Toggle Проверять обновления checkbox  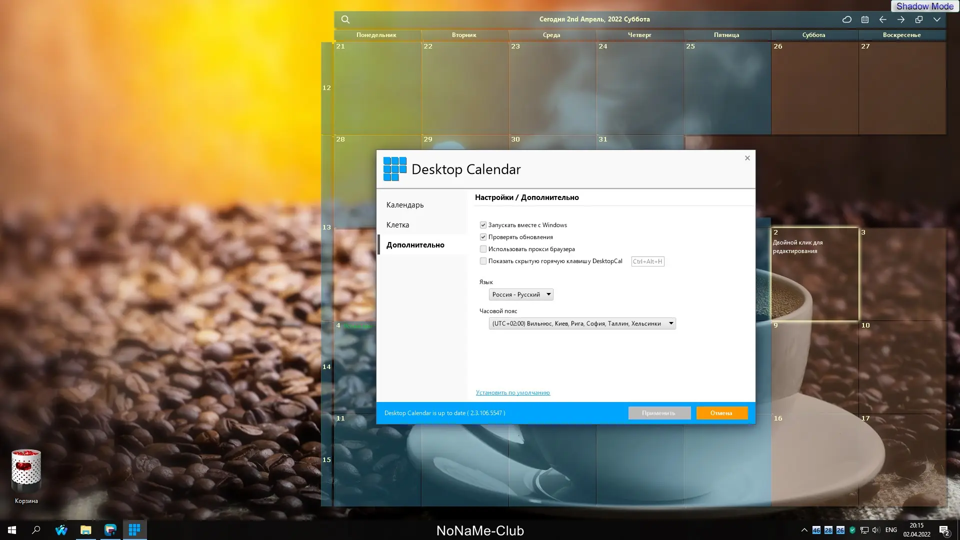click(483, 237)
